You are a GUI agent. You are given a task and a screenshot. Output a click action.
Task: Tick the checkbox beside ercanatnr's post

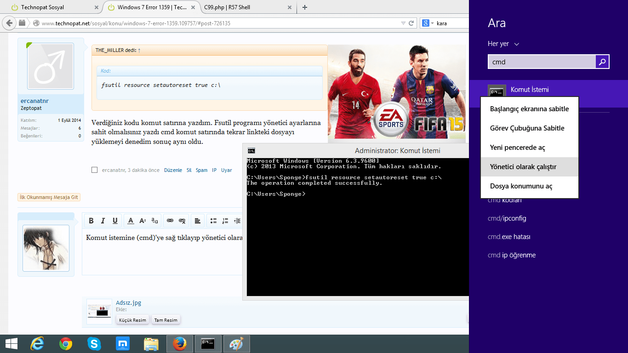point(95,170)
